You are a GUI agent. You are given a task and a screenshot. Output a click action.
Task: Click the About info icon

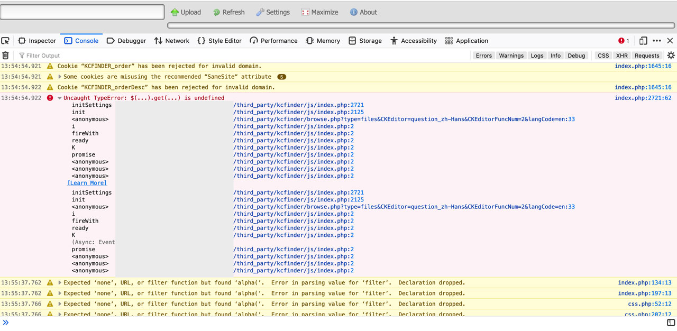pyautogui.click(x=353, y=12)
